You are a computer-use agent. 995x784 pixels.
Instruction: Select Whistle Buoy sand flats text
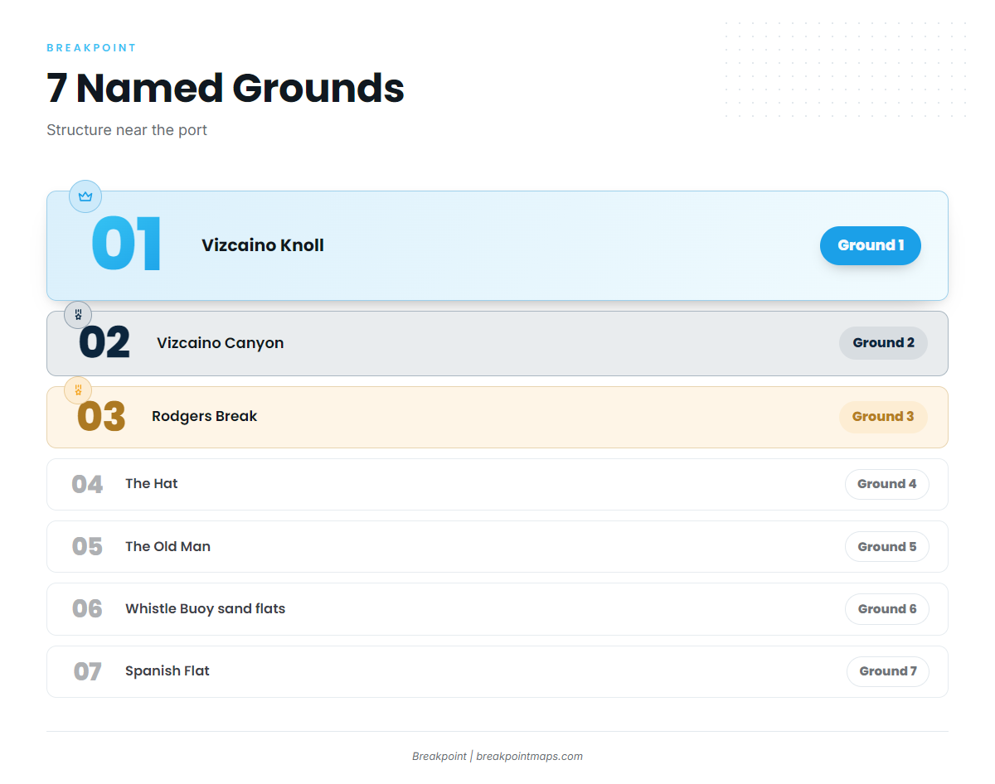pyautogui.click(x=206, y=609)
